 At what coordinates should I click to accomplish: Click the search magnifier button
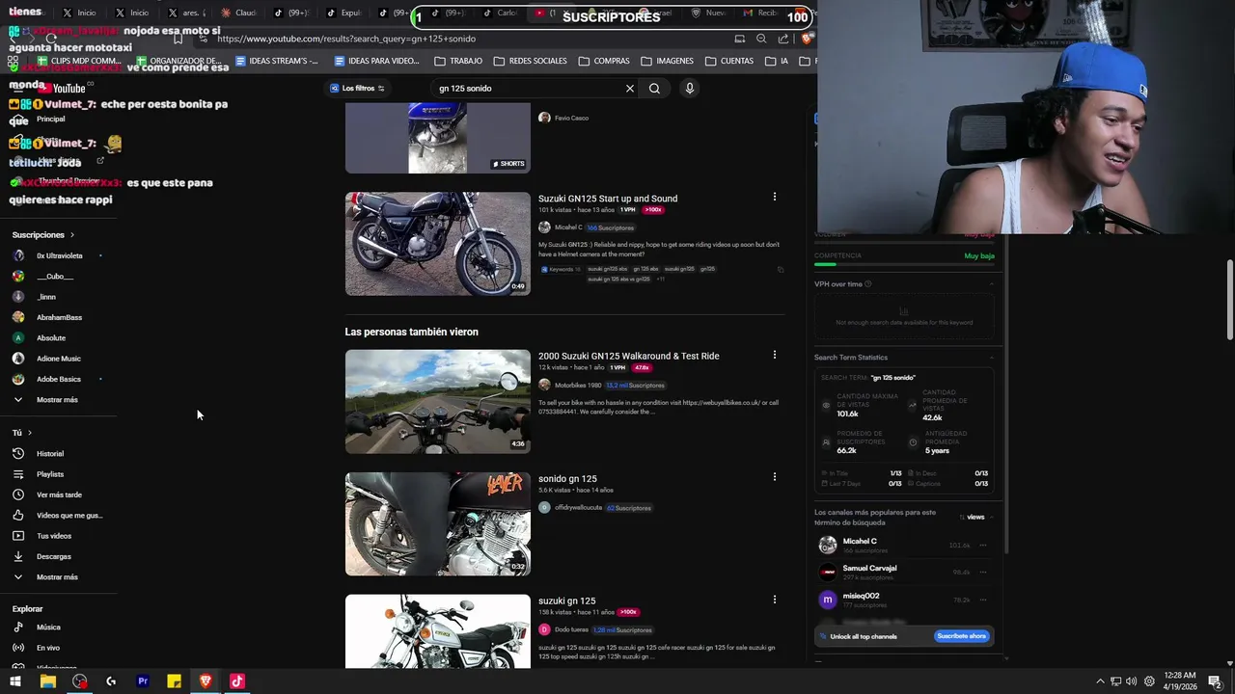coord(654,88)
